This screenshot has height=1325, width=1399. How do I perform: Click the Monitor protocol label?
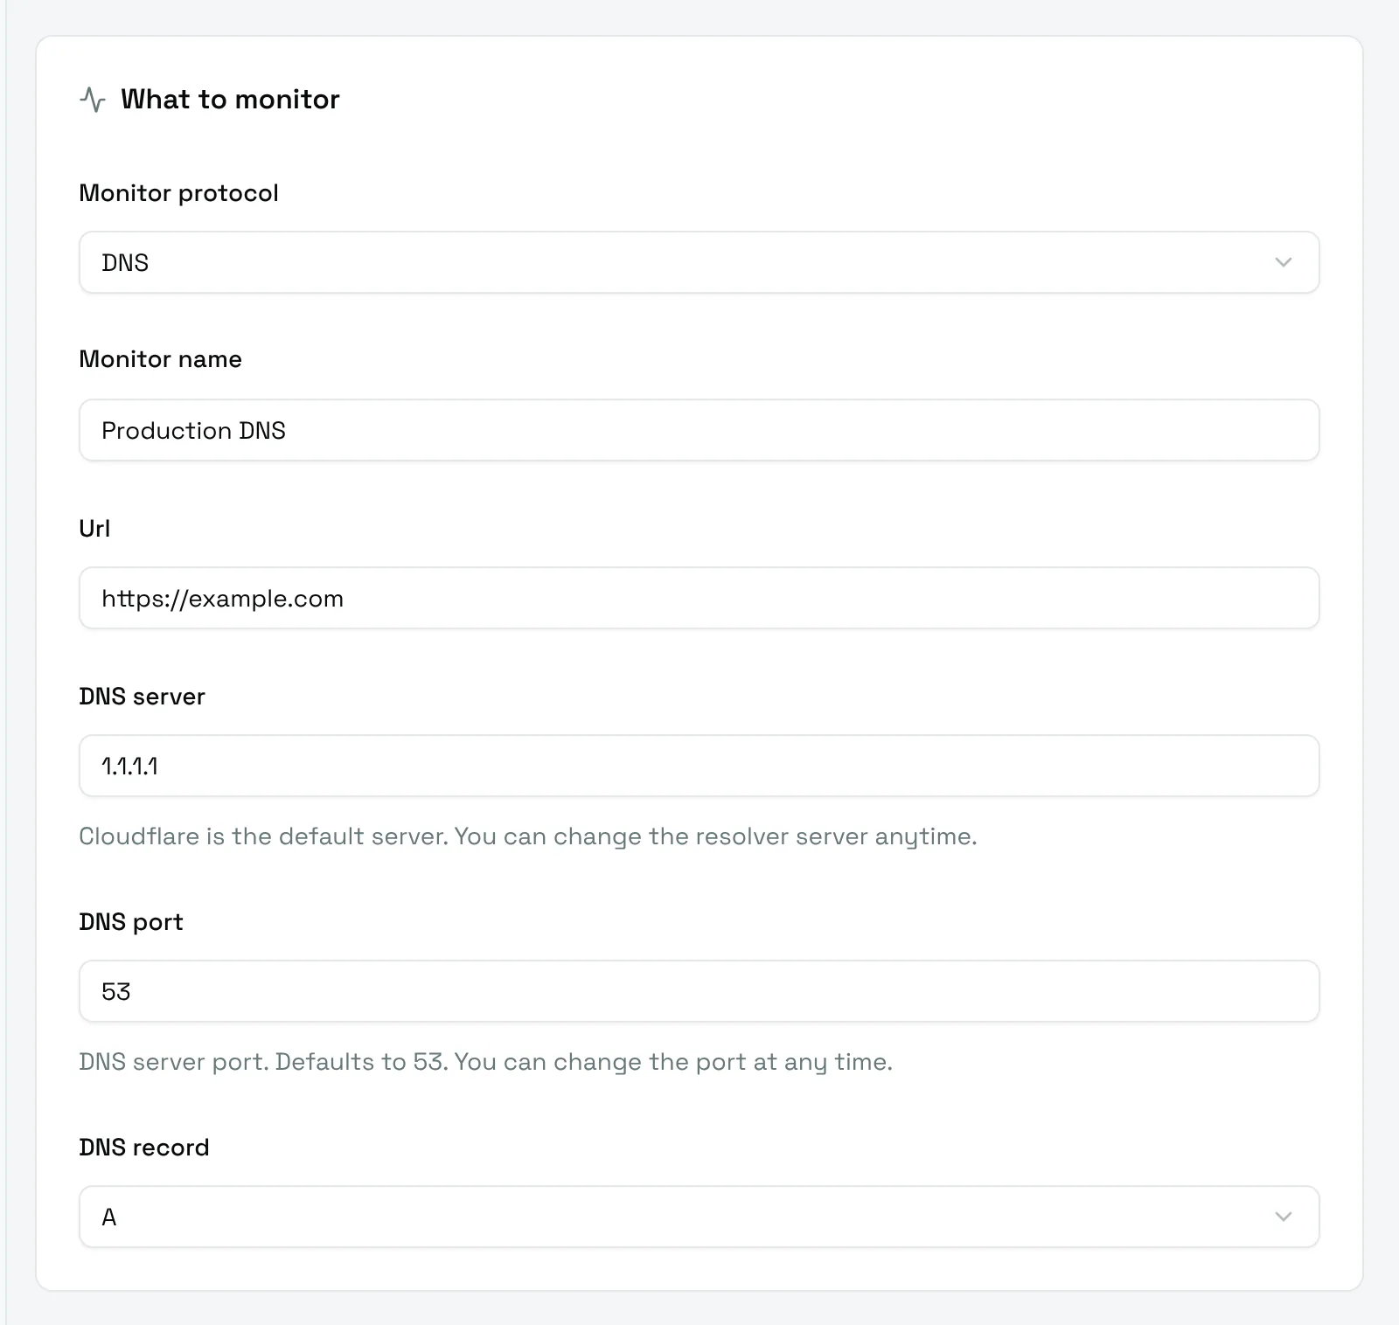[x=178, y=193]
